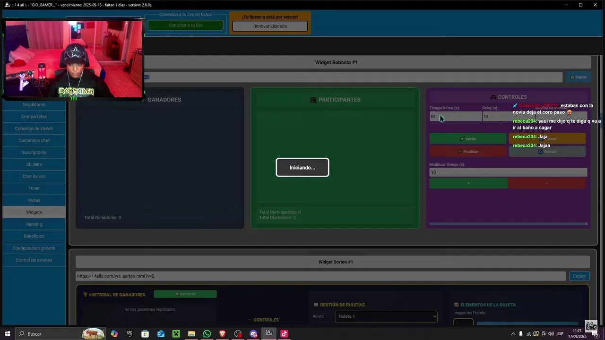Screen dimensions: 605x340
Task: Click Tiempo inicial input field
Action: (455, 116)
